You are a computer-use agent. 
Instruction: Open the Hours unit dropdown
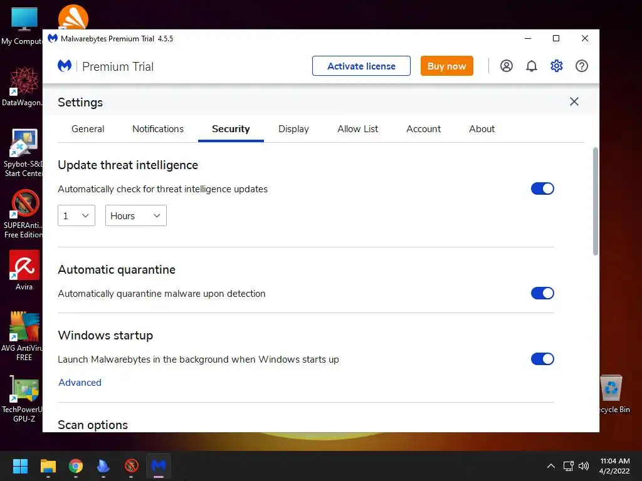(x=135, y=215)
